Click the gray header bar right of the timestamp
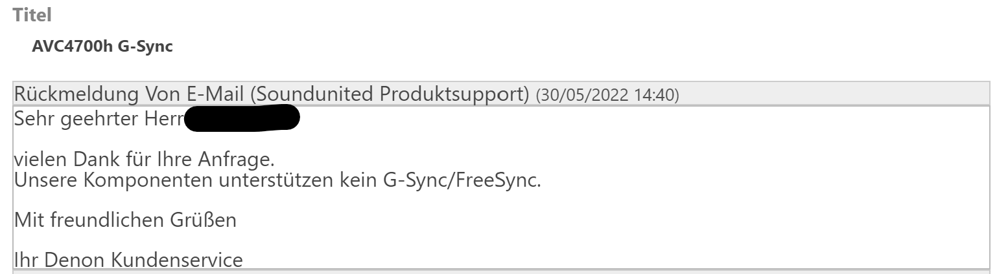Screen dimensions: 997x274 pyautogui.click(x=830, y=94)
